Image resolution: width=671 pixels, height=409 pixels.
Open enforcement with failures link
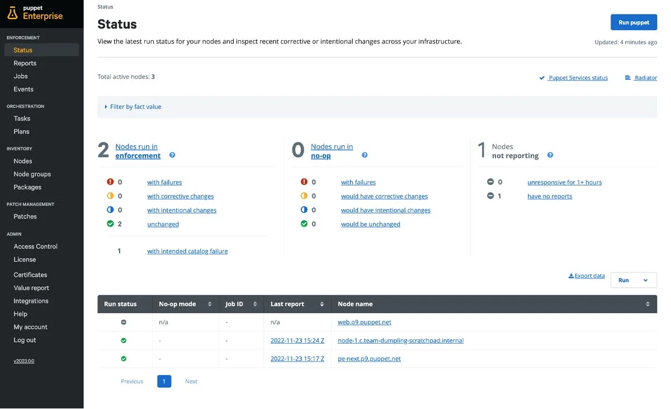pyautogui.click(x=164, y=182)
